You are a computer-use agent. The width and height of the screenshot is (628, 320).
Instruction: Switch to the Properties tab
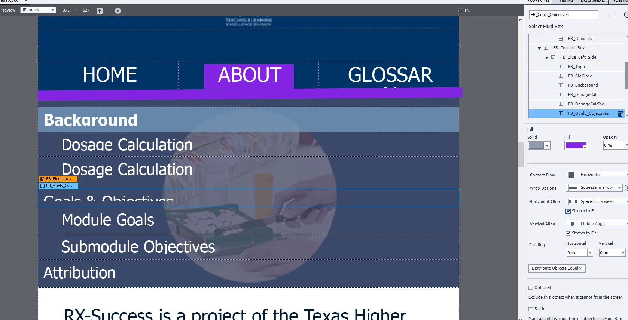tap(538, 1)
